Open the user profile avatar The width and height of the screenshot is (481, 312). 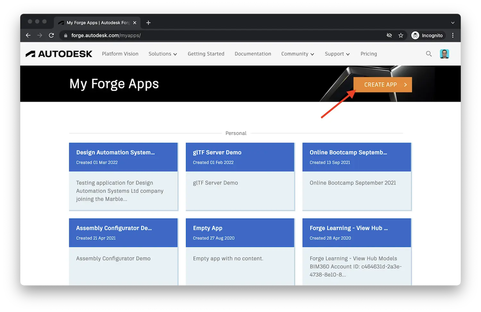pos(444,54)
